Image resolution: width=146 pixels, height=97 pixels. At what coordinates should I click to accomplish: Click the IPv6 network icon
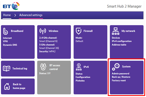click(79, 67)
